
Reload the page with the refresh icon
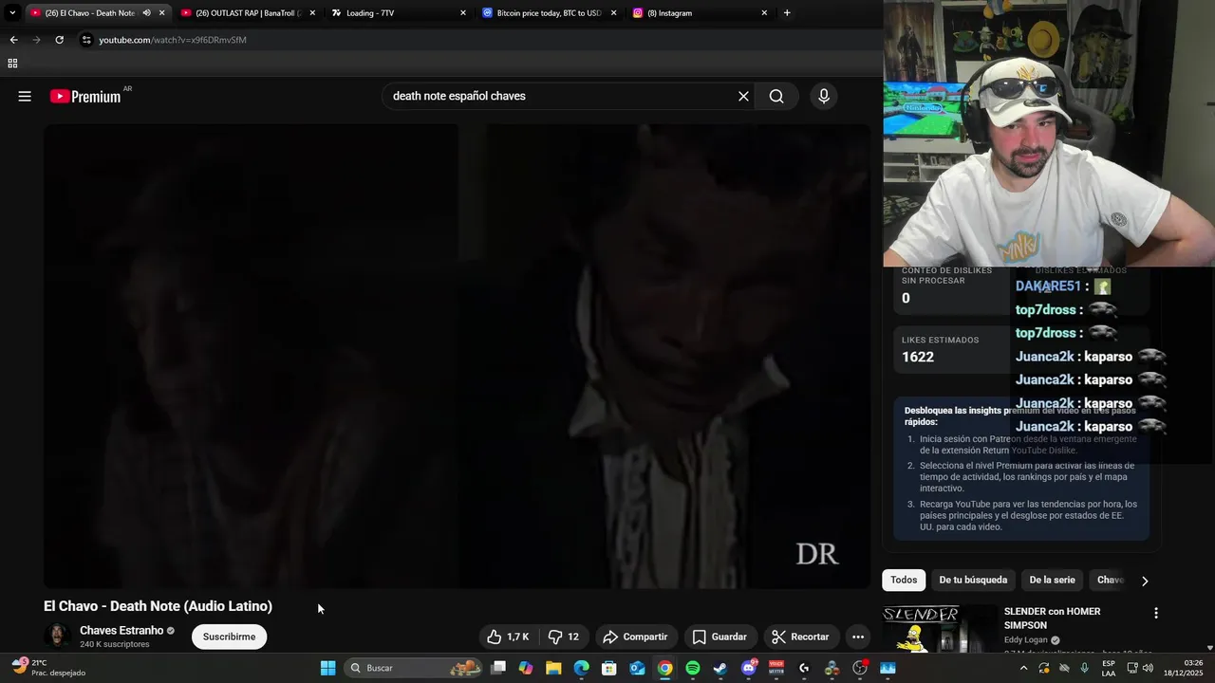click(x=59, y=40)
